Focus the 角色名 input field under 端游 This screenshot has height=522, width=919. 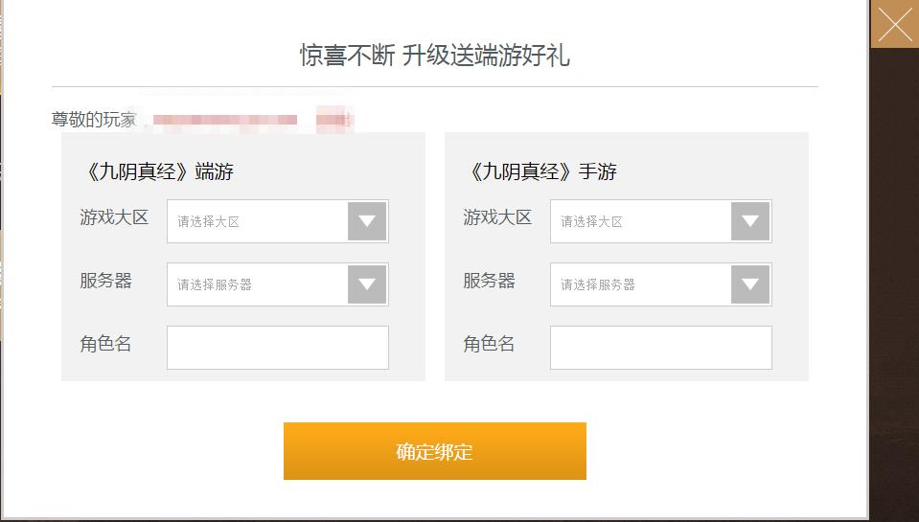tap(278, 348)
